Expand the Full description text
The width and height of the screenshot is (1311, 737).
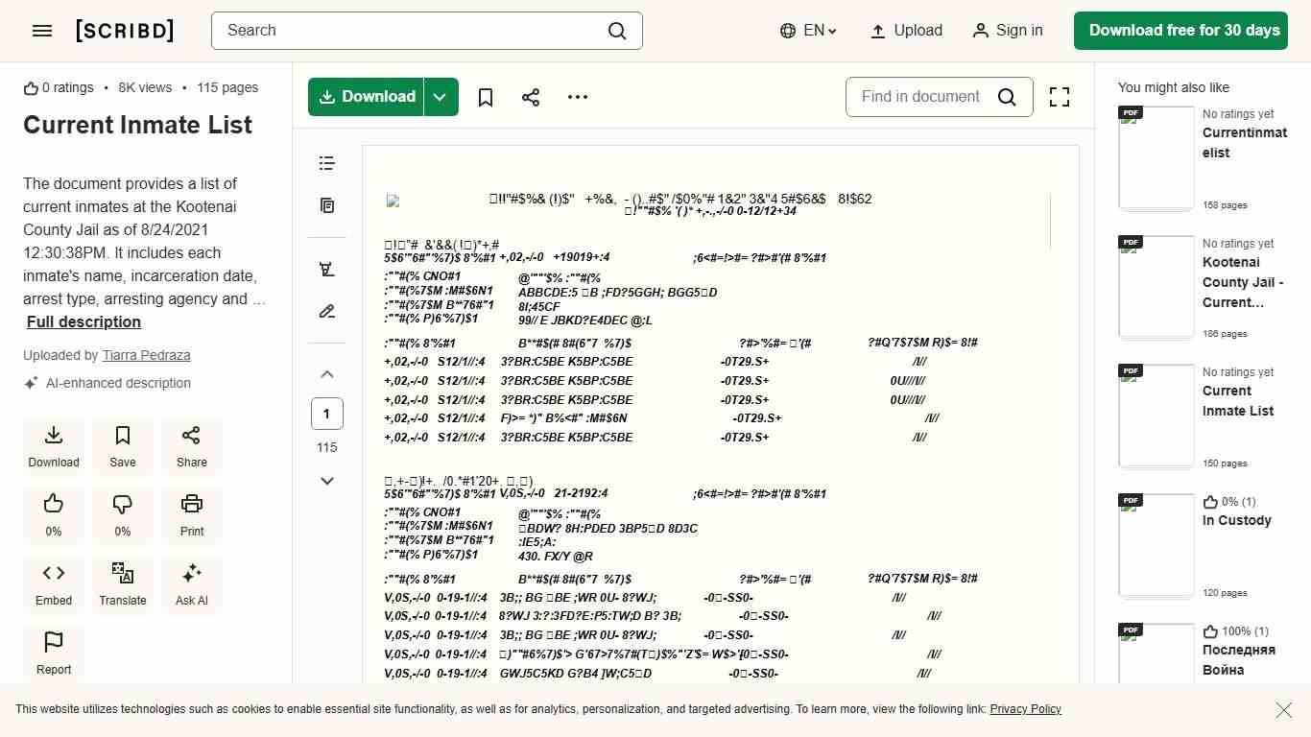coord(83,321)
